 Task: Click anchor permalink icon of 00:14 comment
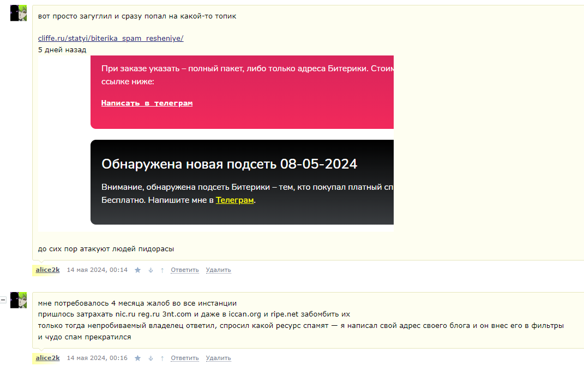[x=151, y=270]
